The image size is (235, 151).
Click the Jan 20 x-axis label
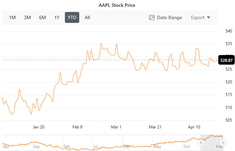coord(39,127)
